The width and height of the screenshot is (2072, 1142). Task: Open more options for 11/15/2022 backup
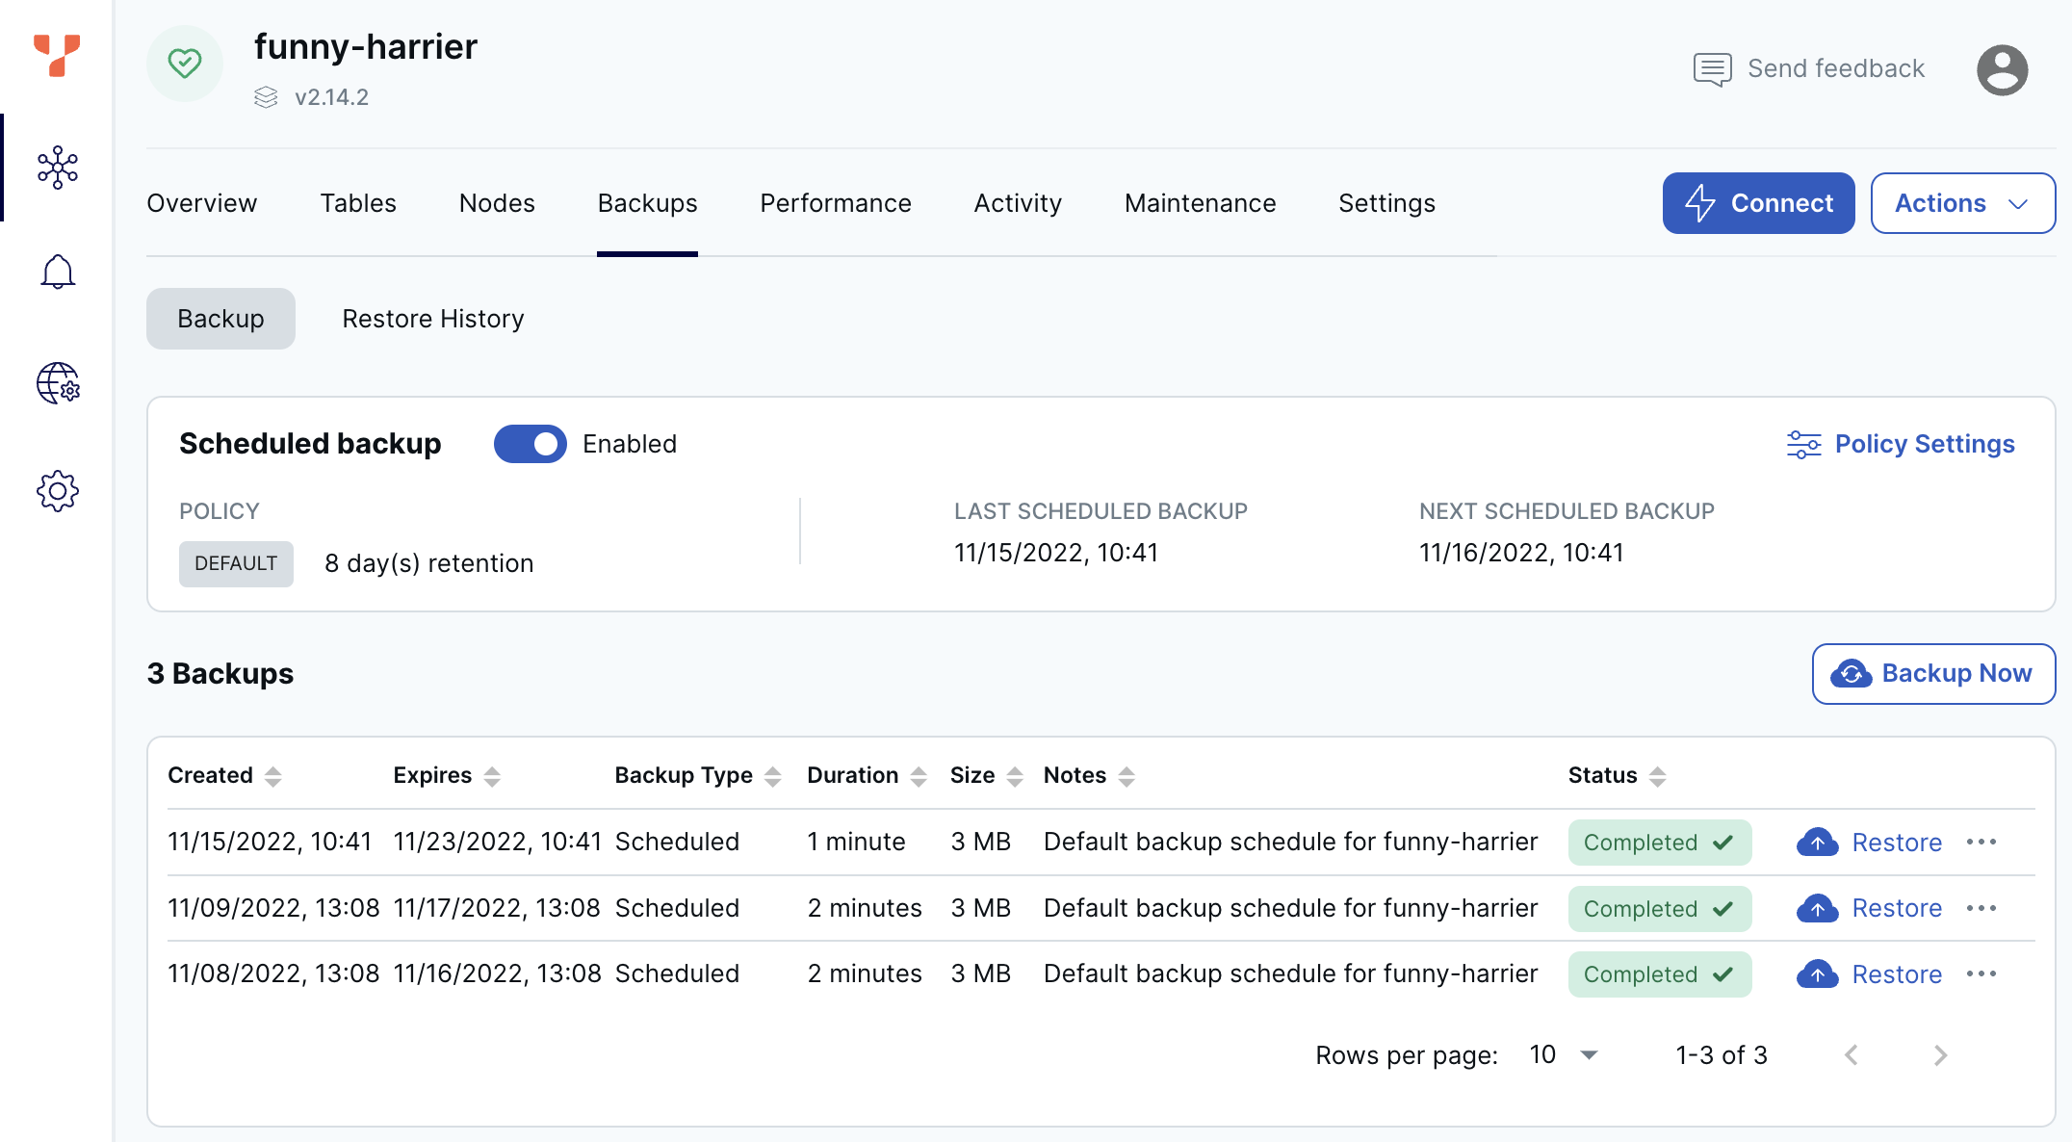point(1981,843)
